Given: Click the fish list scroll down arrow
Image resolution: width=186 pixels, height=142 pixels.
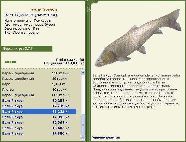Looking at the screenshot, I should click(83, 138).
